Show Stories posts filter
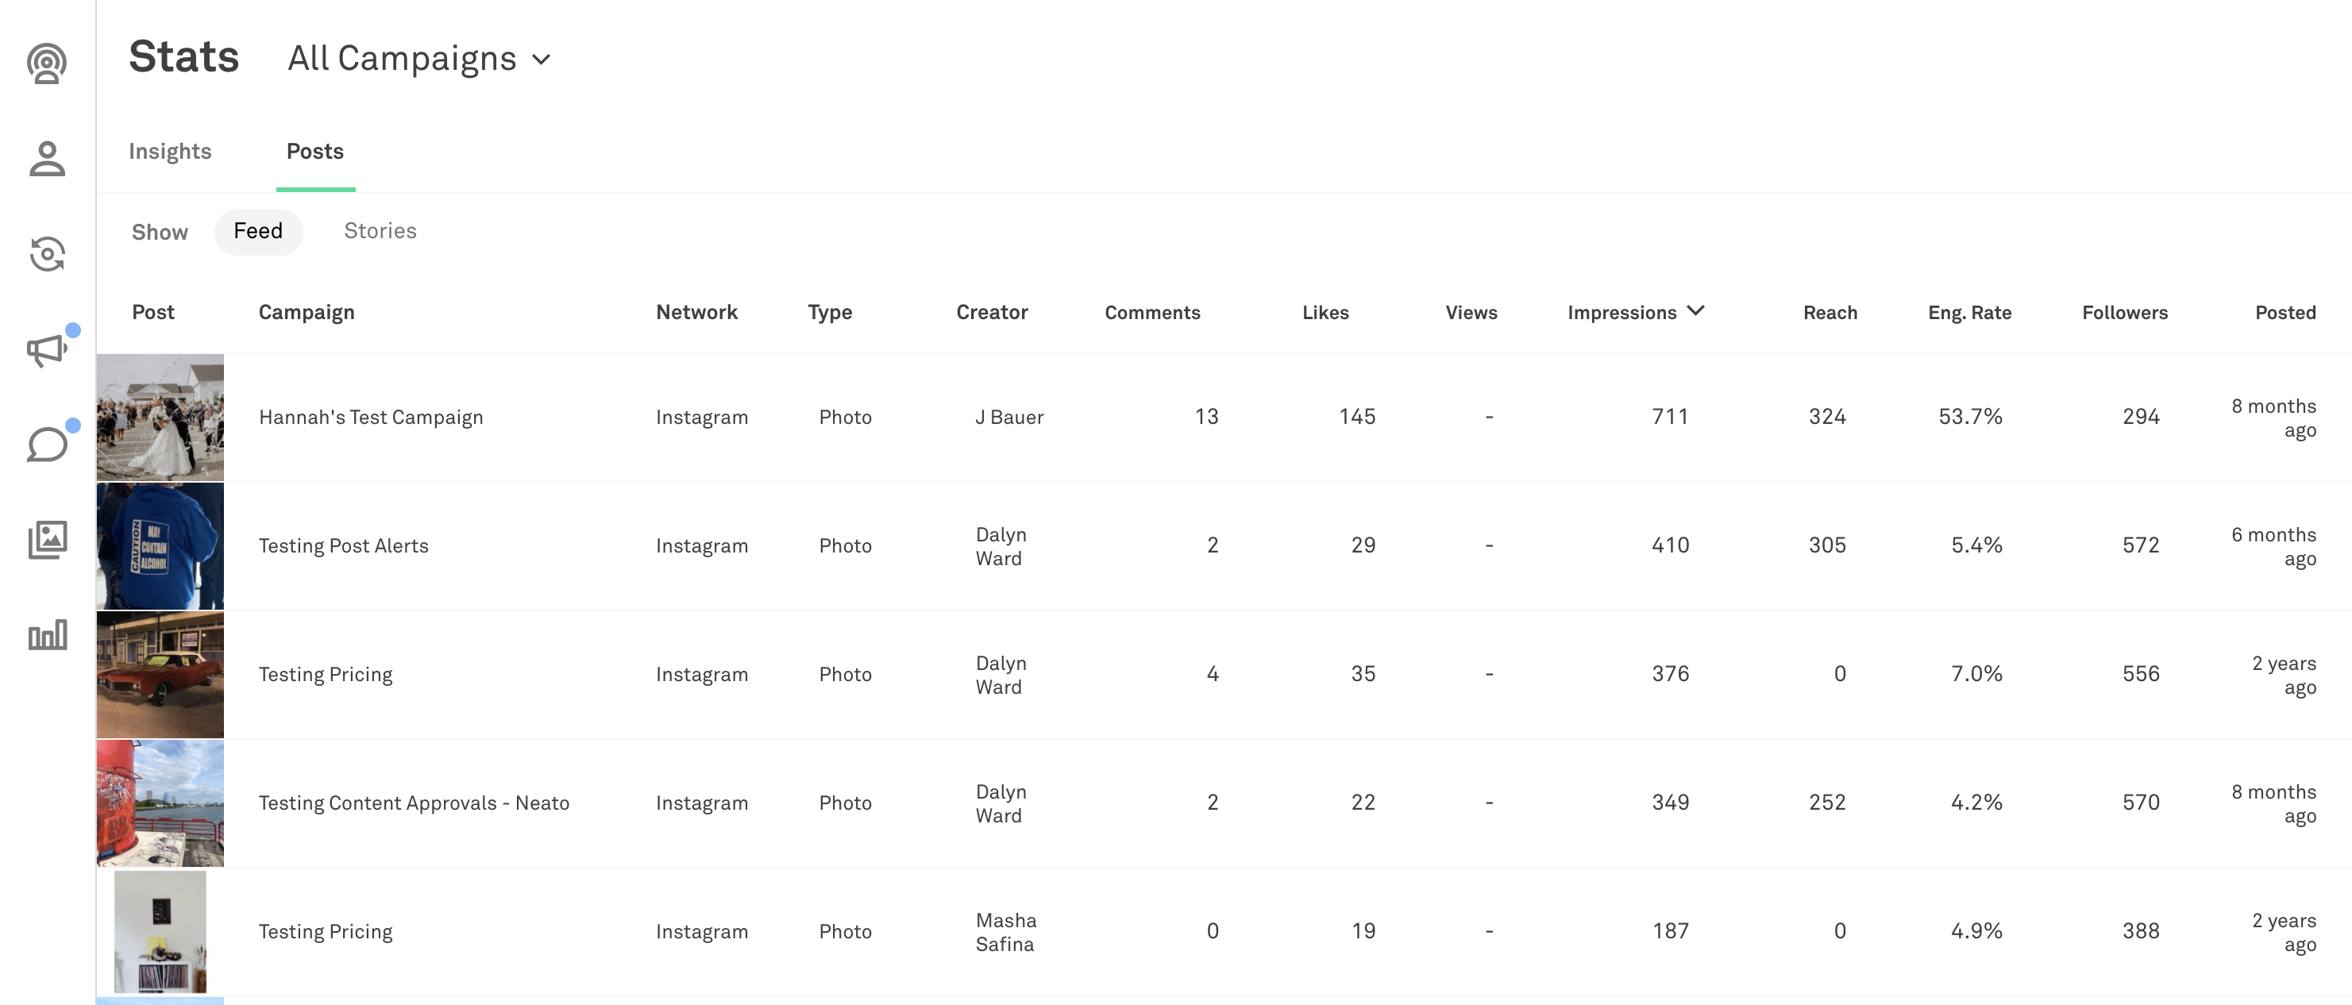Viewport: 2352px width, 1005px height. [x=380, y=232]
